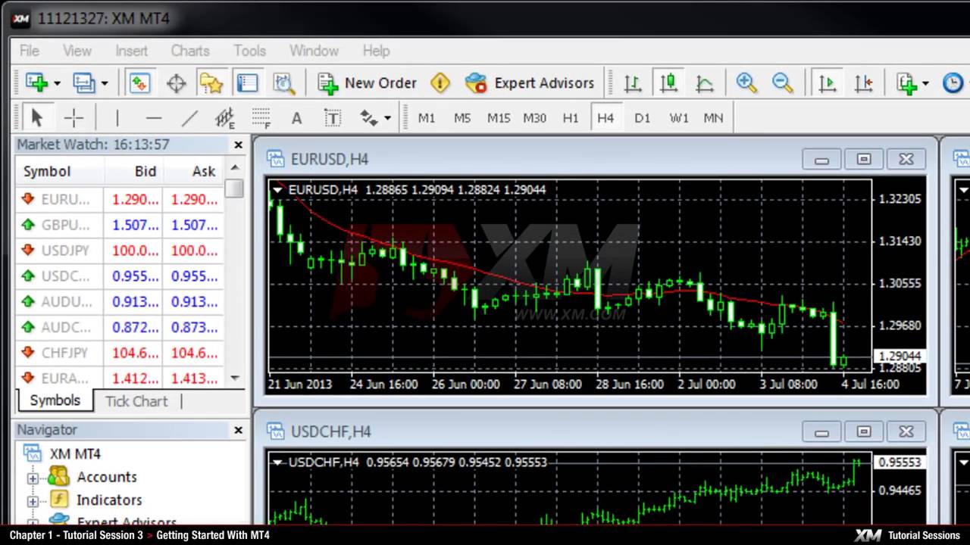Open the arrows objects dropdown arrow
Image resolution: width=970 pixels, height=545 pixels.
[387, 118]
